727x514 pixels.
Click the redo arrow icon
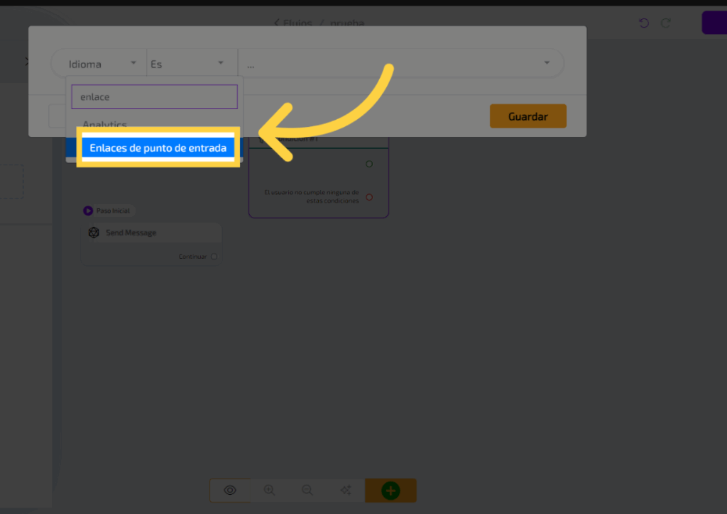click(x=666, y=23)
